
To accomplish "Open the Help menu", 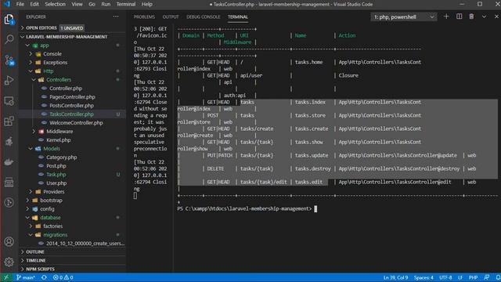I will pyautogui.click(x=146, y=4).
